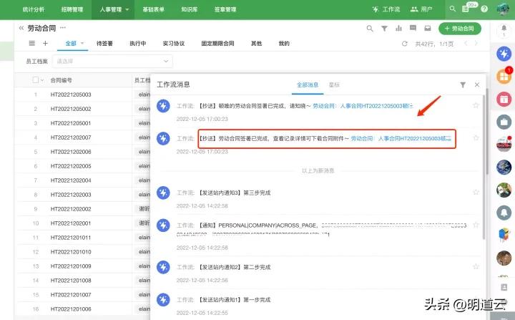Open the blue lightning workflow icon in sidebar
The width and height of the screenshot is (515, 320).
coord(504,54)
